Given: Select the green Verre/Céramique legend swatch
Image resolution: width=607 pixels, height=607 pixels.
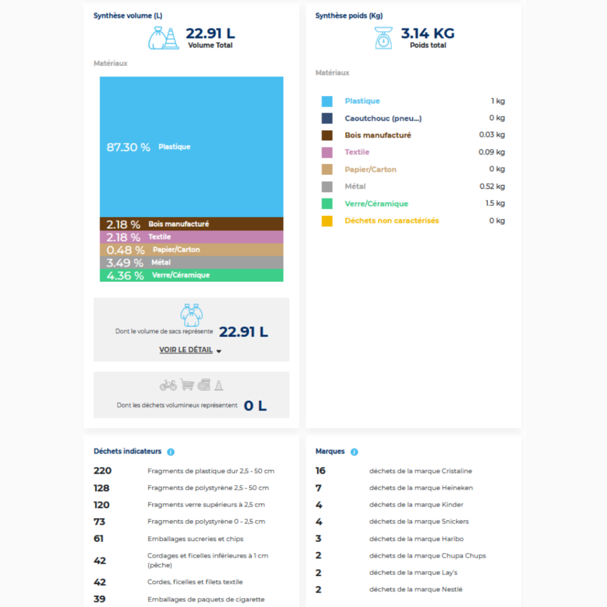Looking at the screenshot, I should 327,204.
